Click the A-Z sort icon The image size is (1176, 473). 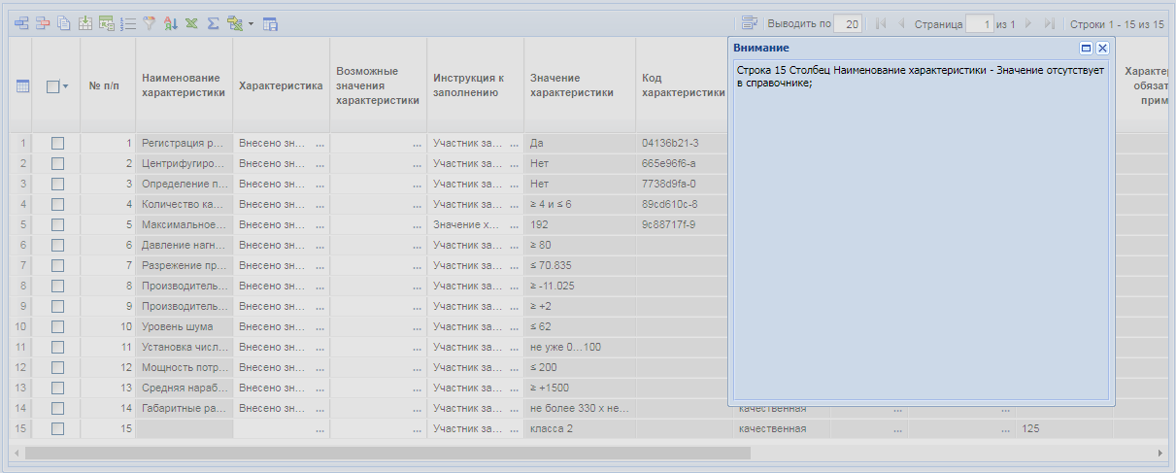point(170,23)
